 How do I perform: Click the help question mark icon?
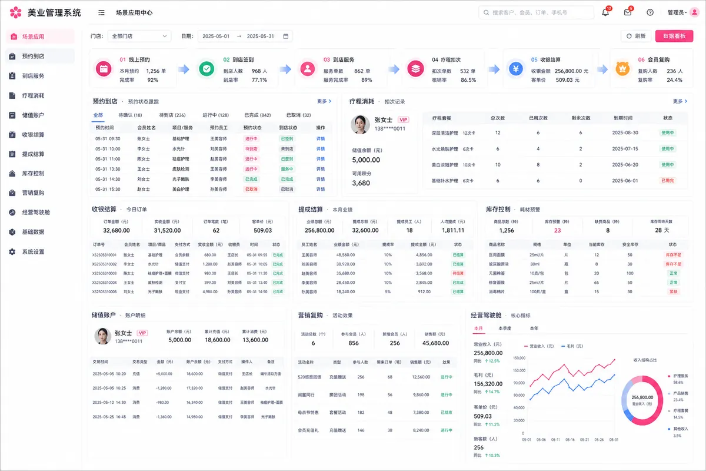tap(650, 12)
